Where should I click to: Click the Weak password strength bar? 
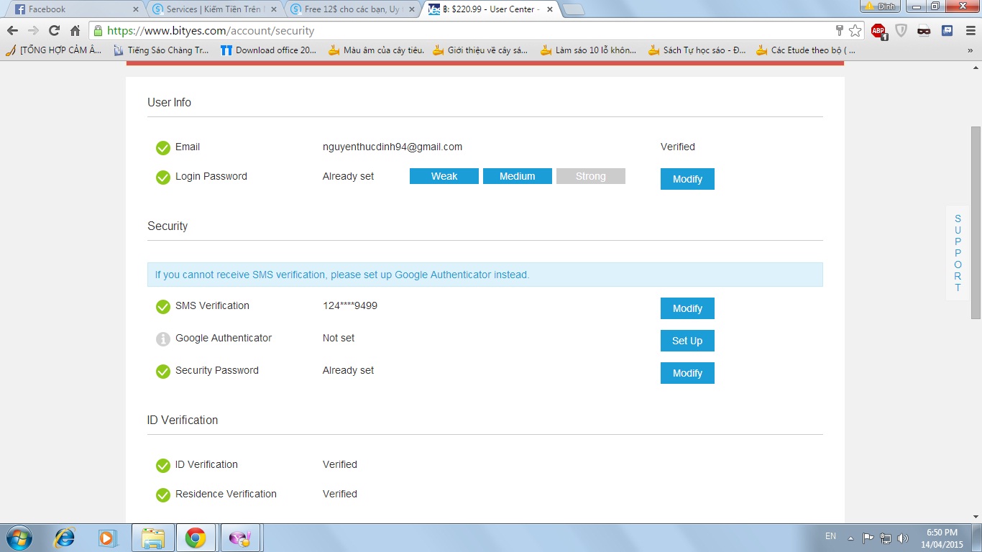click(444, 176)
